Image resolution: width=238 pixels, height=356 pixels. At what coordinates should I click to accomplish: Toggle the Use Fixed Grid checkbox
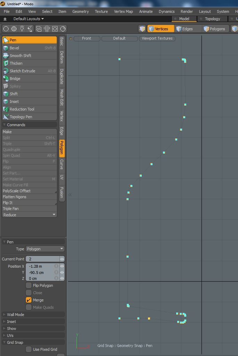[28, 349]
